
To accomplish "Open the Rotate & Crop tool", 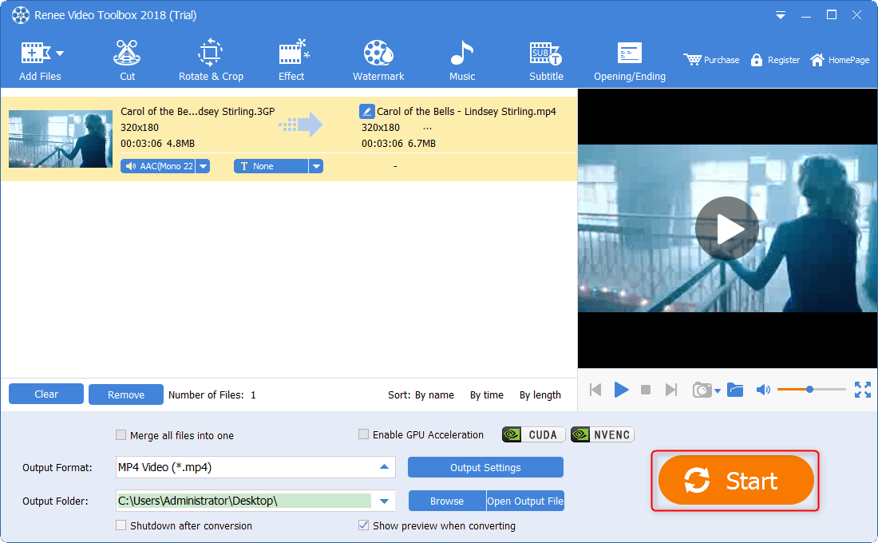I will point(211,61).
